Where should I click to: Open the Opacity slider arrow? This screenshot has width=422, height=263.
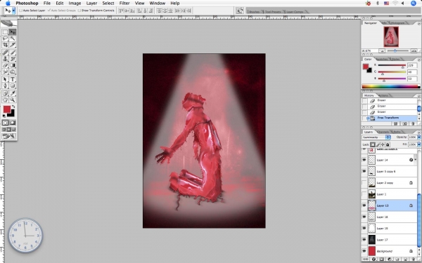(x=418, y=137)
